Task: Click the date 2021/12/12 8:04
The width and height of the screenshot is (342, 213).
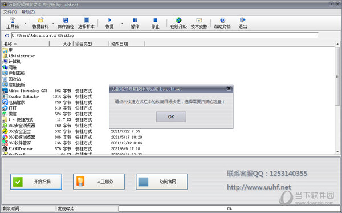Action: tap(127, 143)
